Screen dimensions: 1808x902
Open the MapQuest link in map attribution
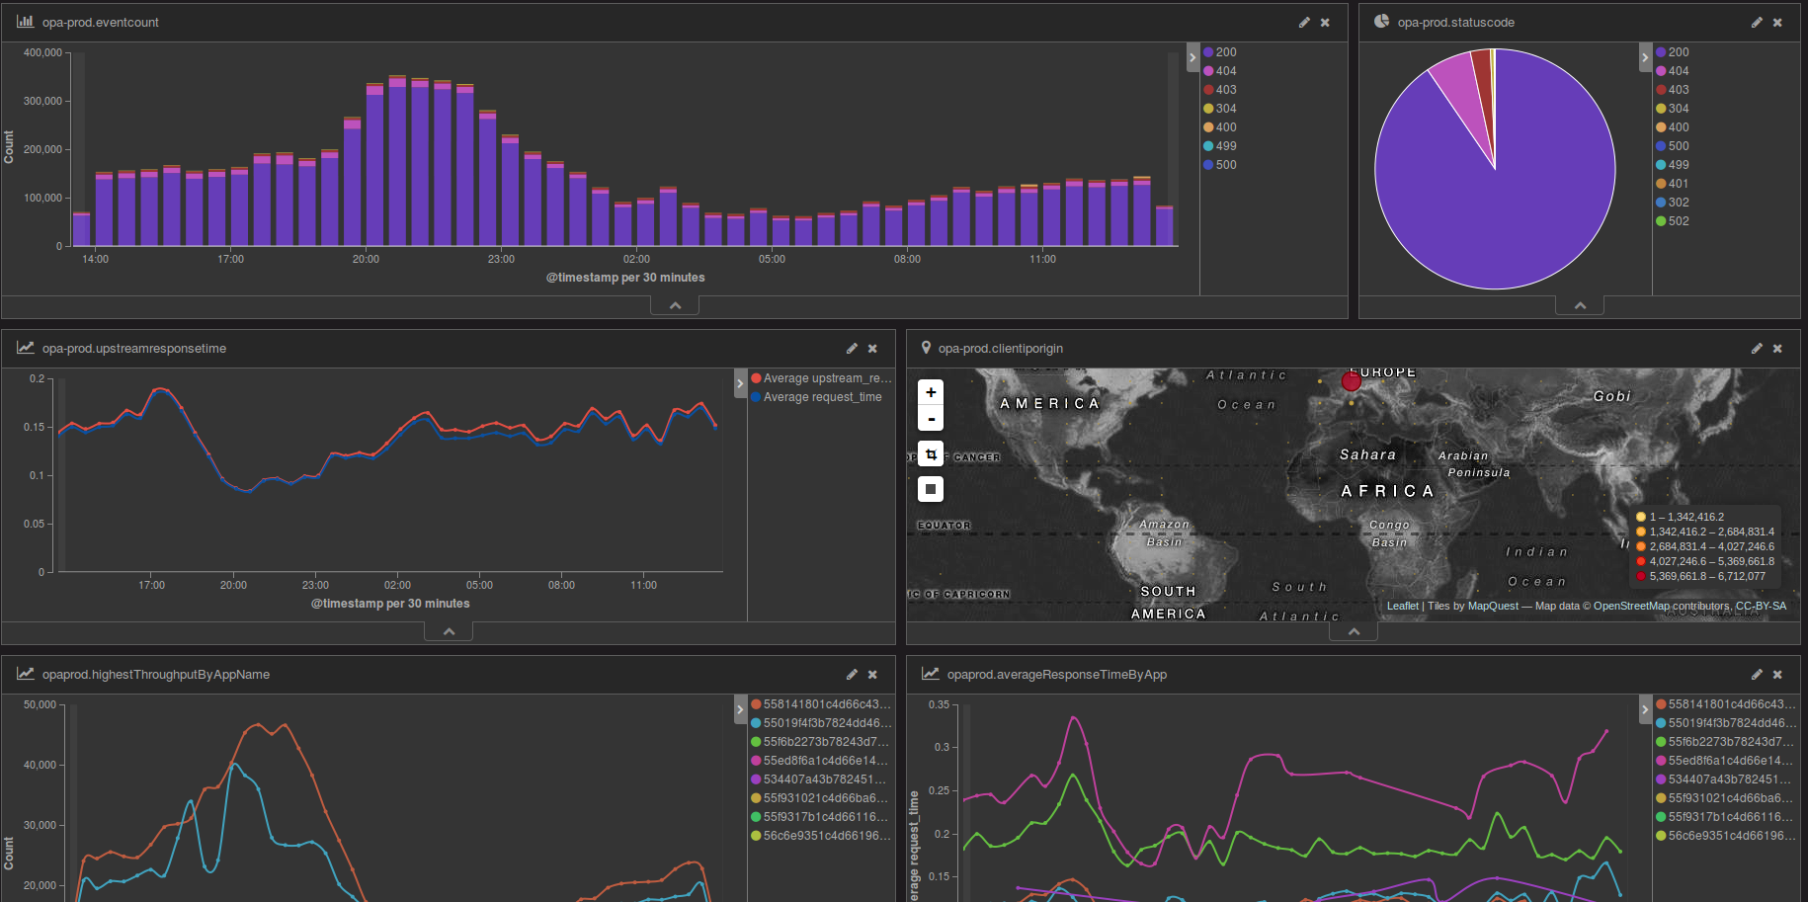coord(1494,606)
